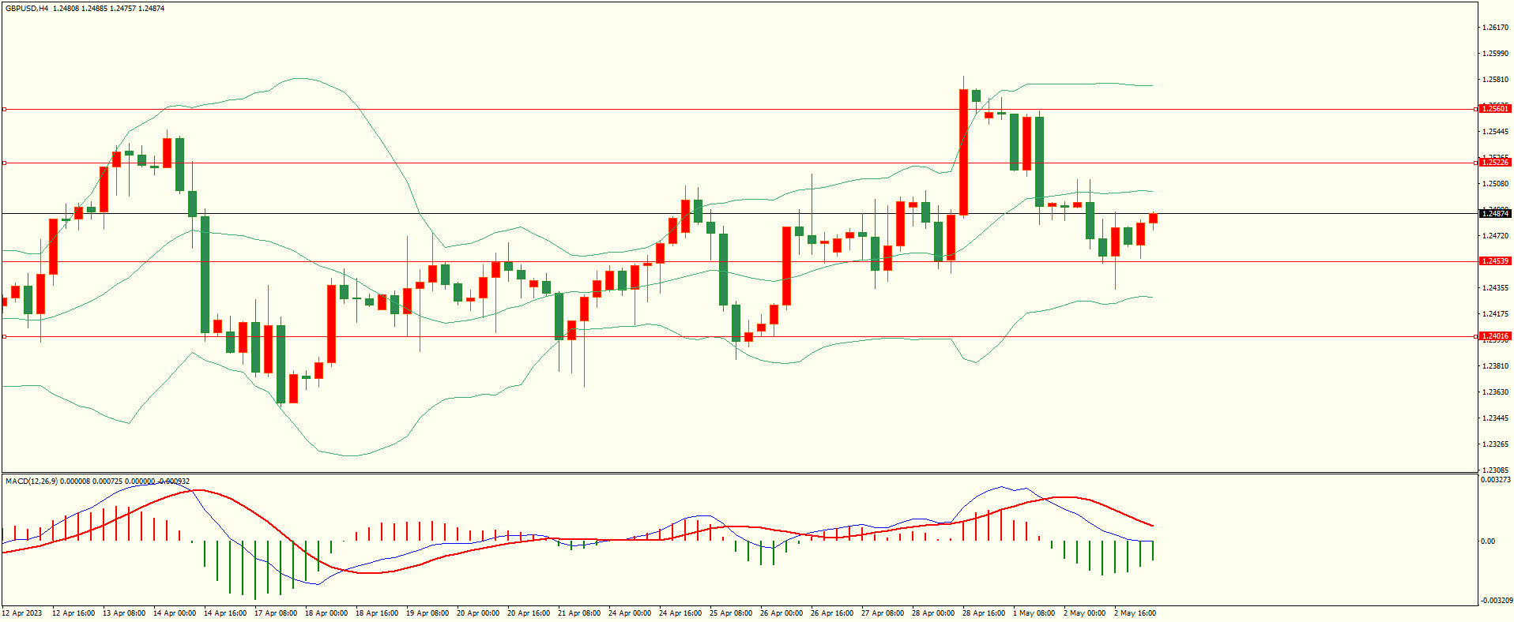
Task: Click the 2 May 16:00 time label
Action: 1135,613
